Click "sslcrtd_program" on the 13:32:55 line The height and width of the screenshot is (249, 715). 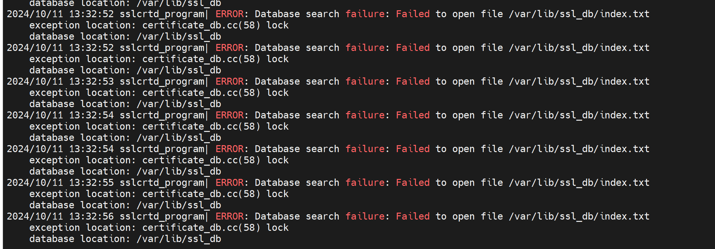162,183
